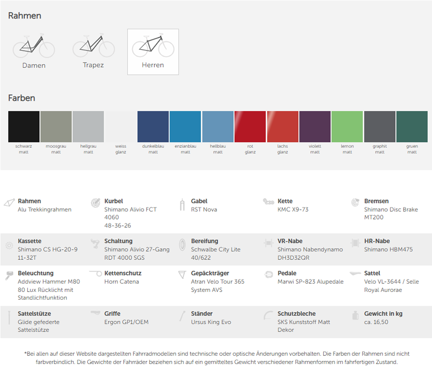Click the Bereifung tire icon
Viewport: 432px width, 381px height.
pos(182,244)
